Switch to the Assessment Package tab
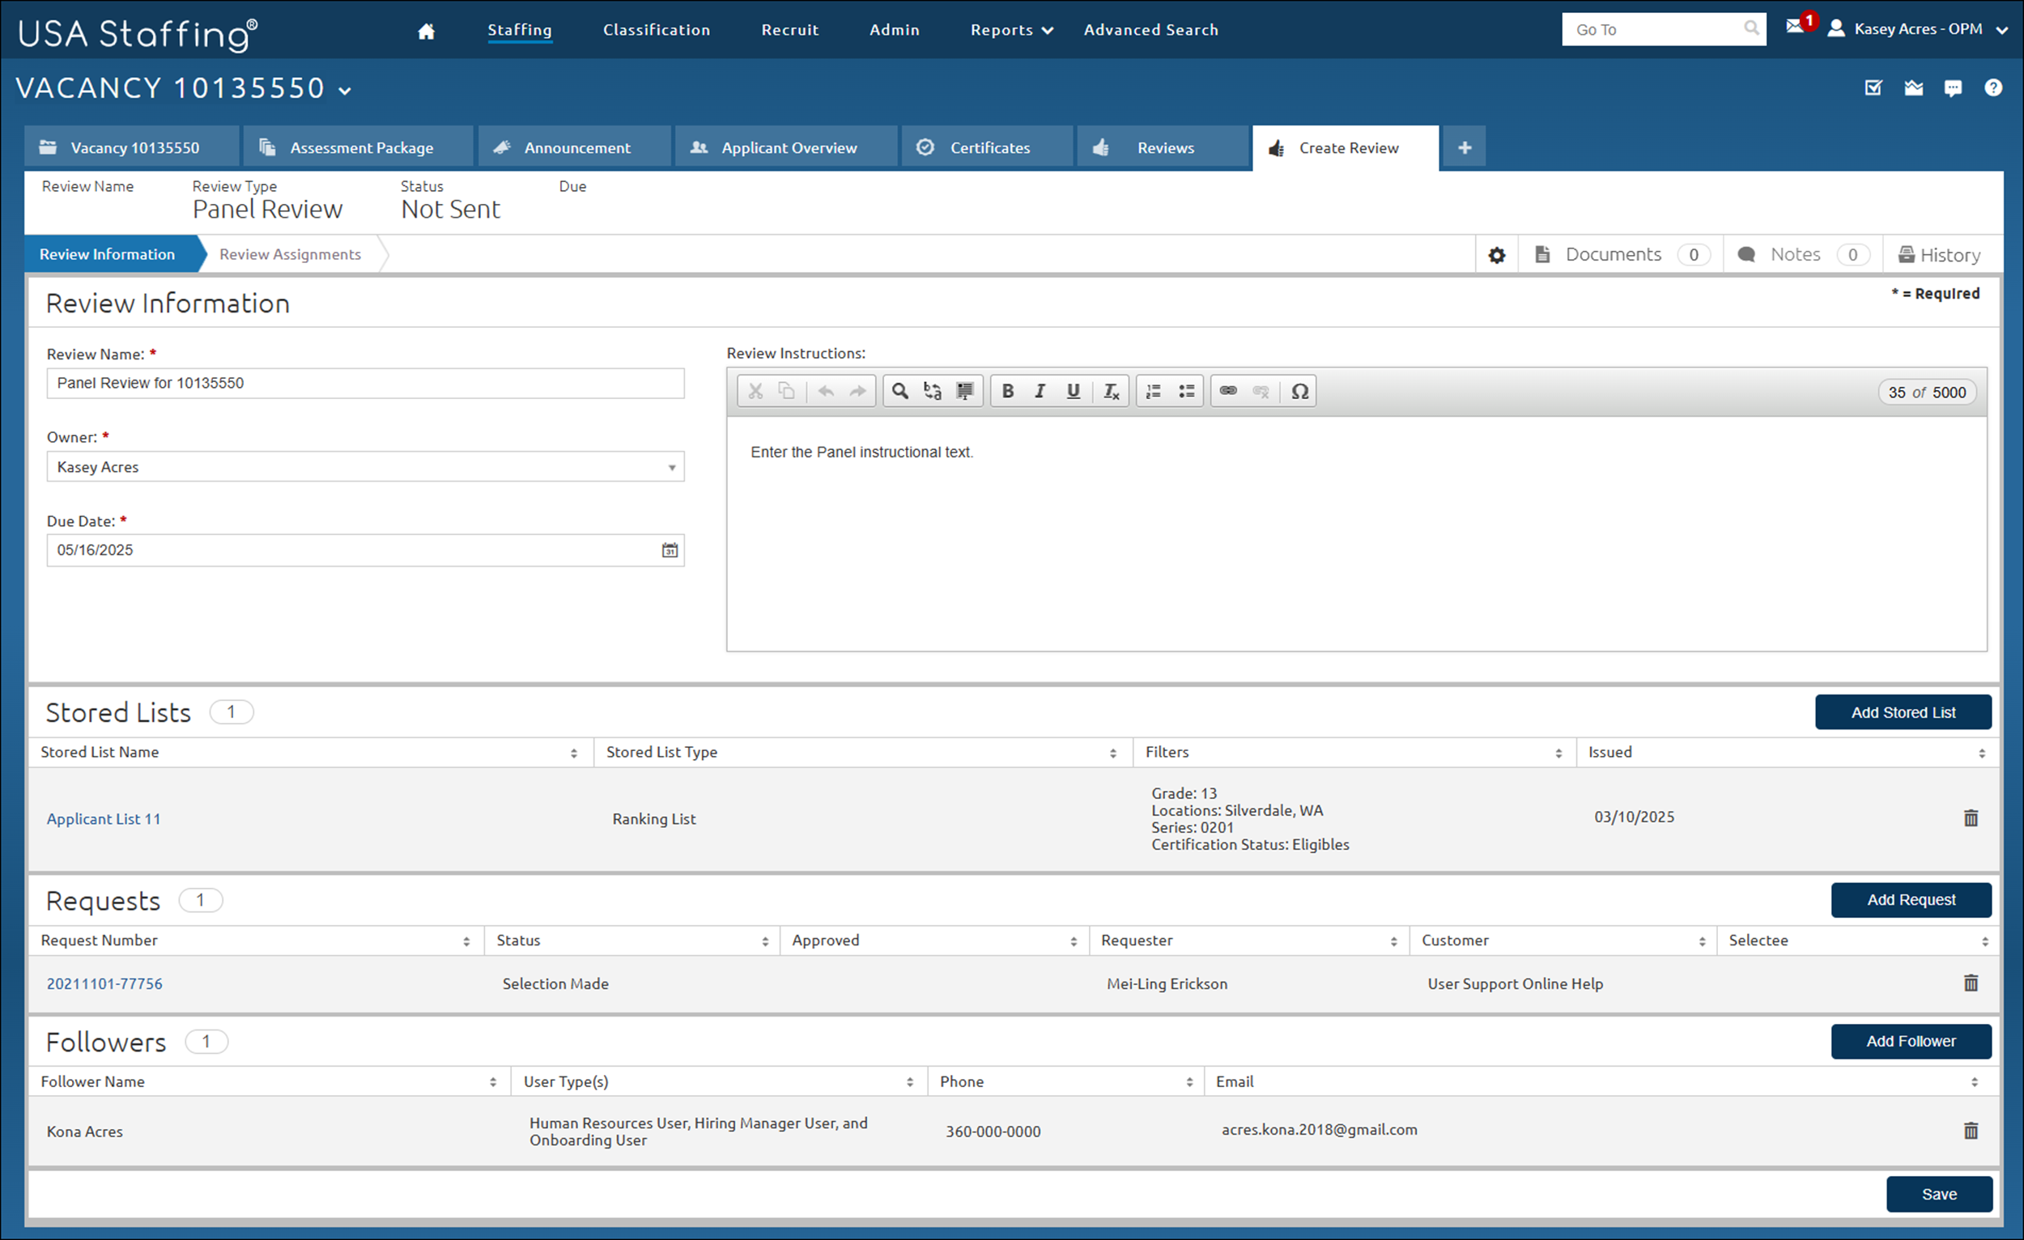This screenshot has width=2024, height=1240. pyautogui.click(x=358, y=148)
